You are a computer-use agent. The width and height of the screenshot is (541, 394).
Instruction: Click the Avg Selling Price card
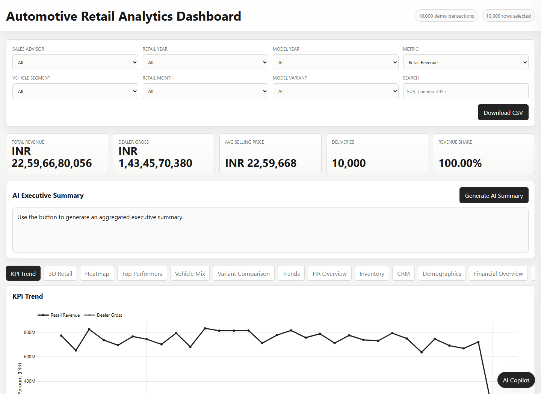click(270, 154)
